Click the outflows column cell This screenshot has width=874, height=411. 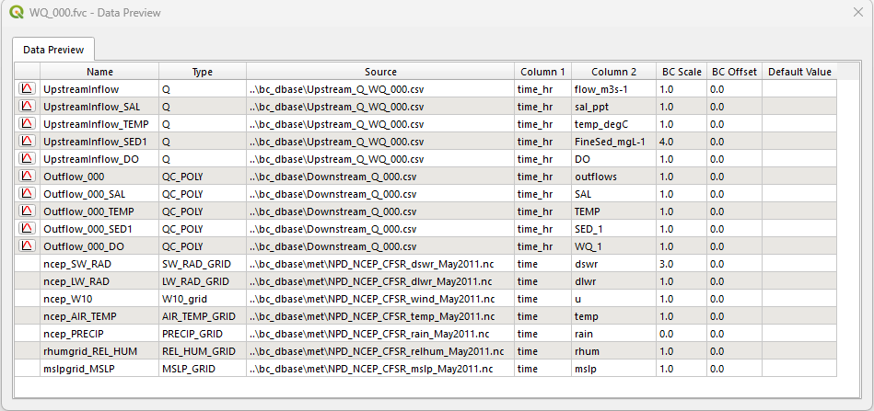[x=613, y=177]
